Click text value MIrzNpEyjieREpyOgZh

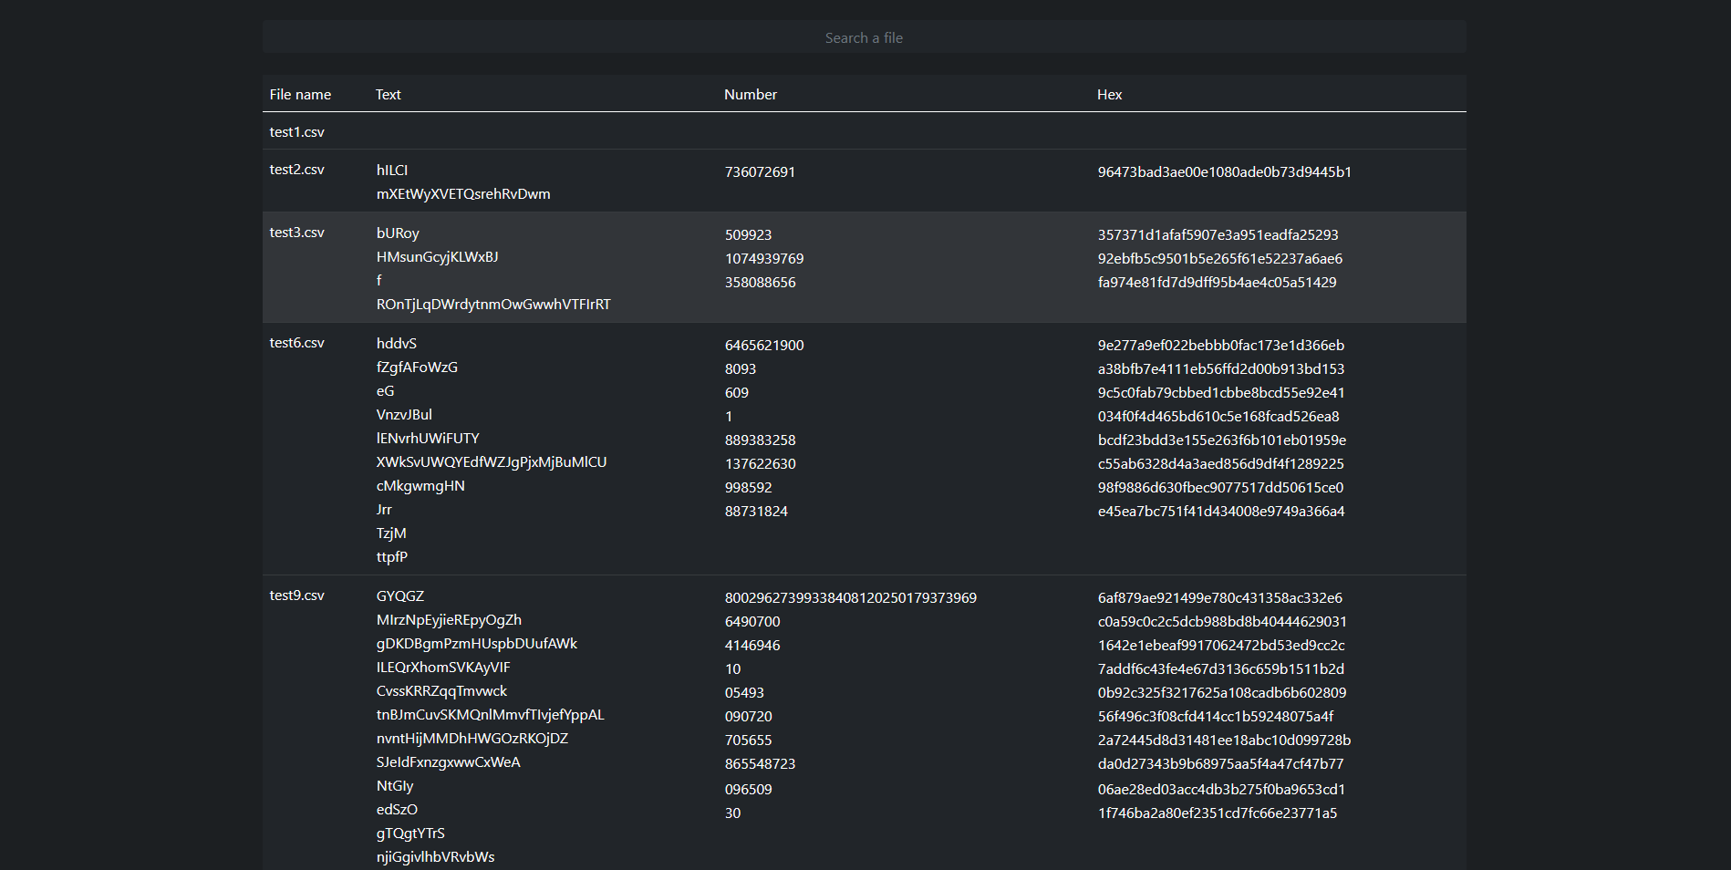(x=449, y=620)
